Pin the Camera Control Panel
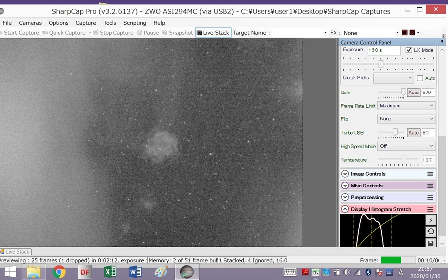Screen dimensions: 448x280 (x=442, y=42)
